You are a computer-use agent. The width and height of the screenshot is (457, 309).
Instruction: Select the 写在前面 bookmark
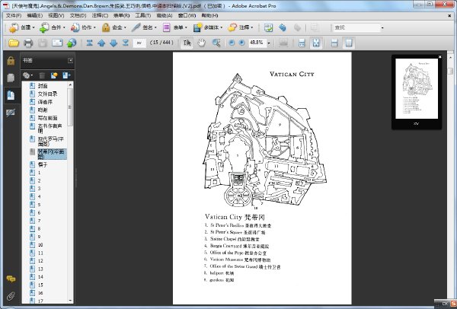(x=47, y=118)
